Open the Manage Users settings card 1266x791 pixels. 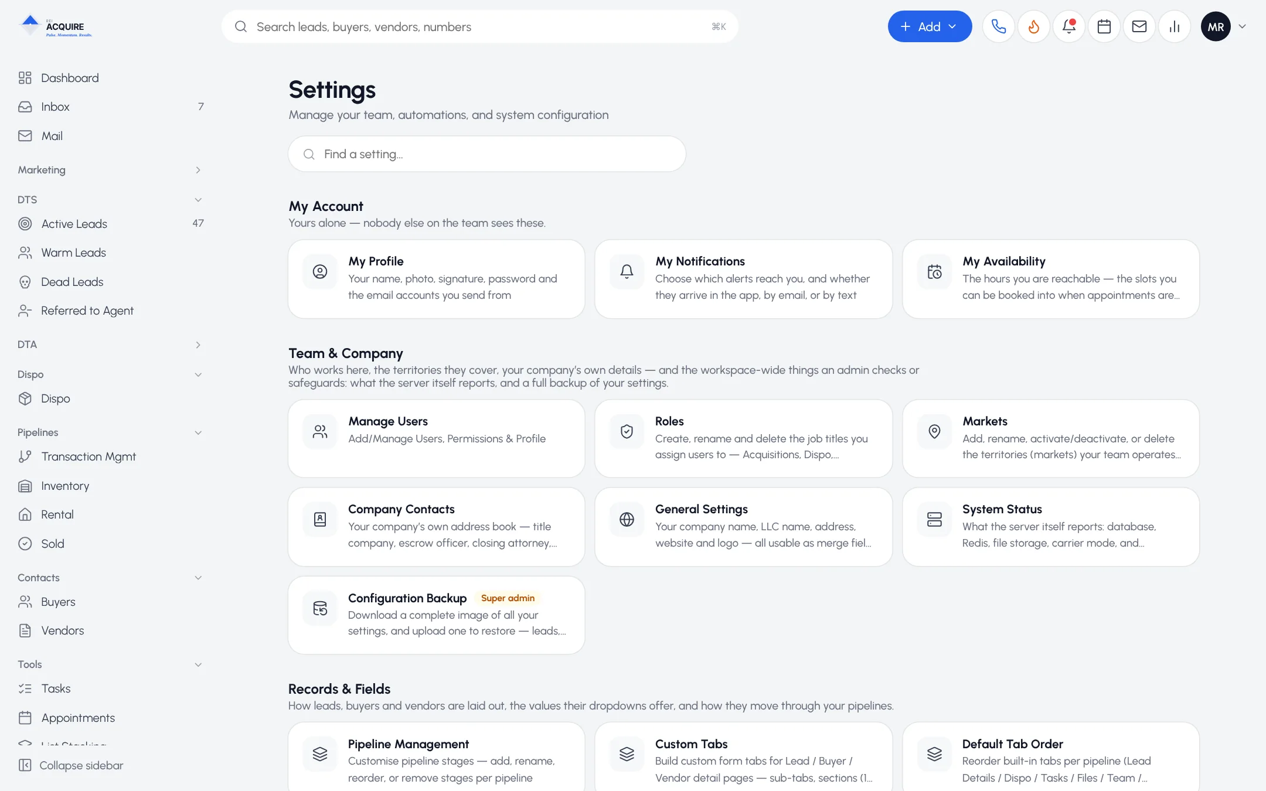(437, 439)
